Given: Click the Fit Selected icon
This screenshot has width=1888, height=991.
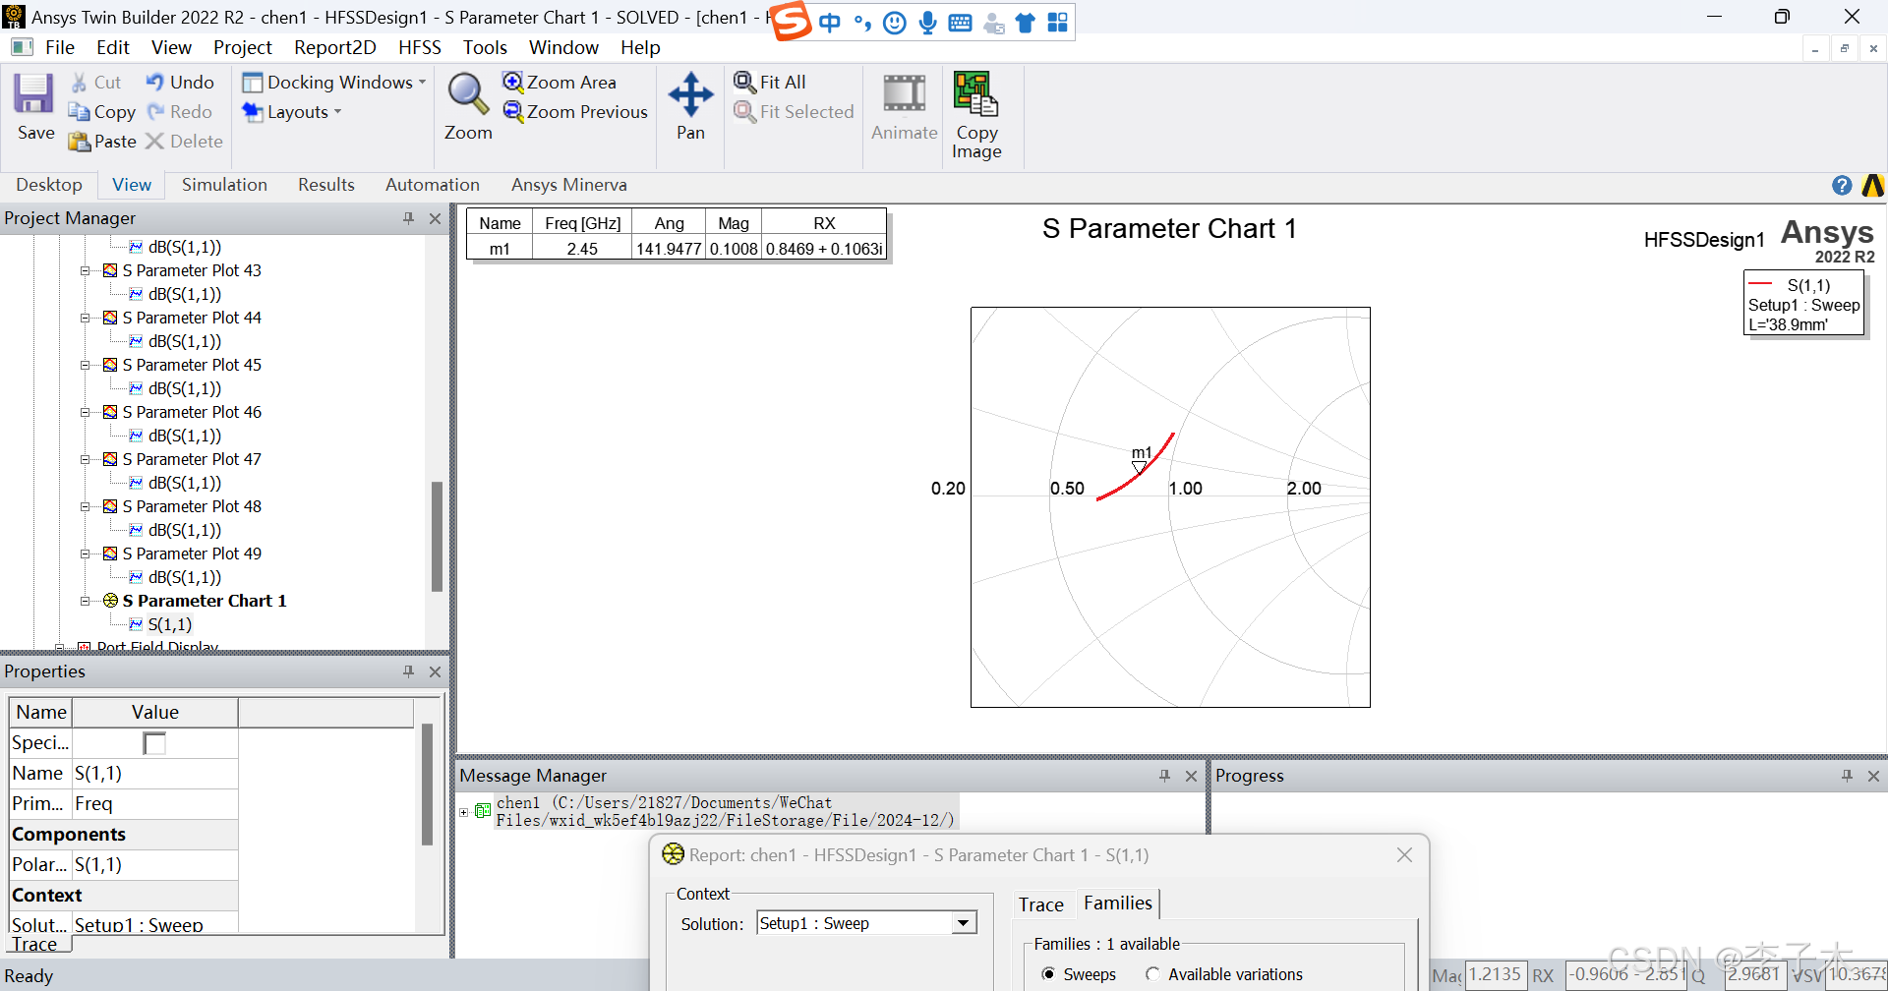Looking at the screenshot, I should (x=745, y=111).
